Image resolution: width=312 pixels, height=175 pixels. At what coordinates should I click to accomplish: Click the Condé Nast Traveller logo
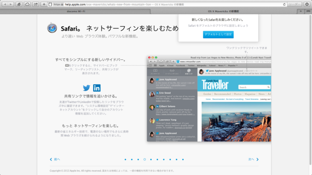(x=215, y=85)
